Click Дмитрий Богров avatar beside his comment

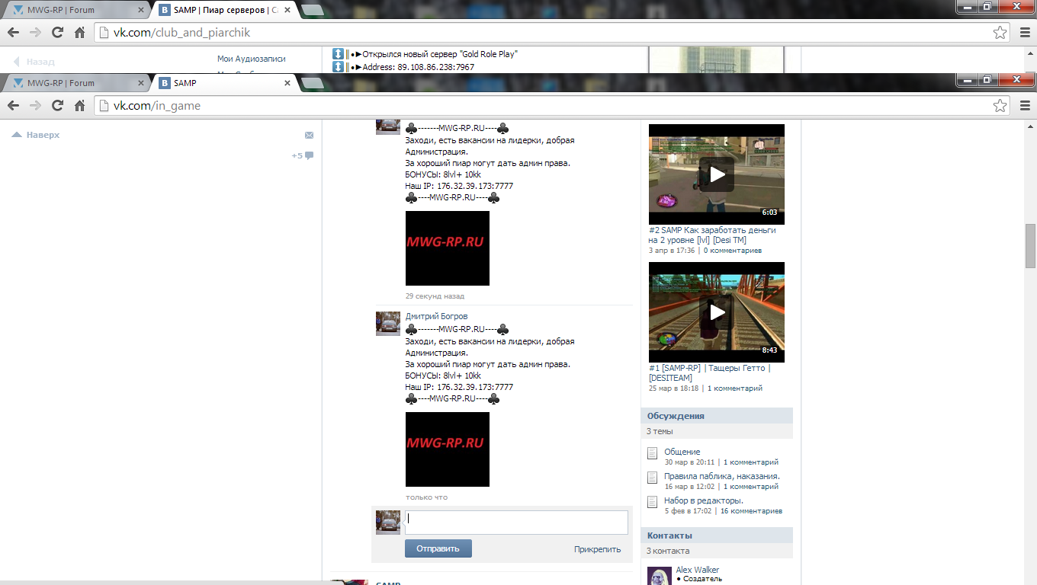click(388, 323)
